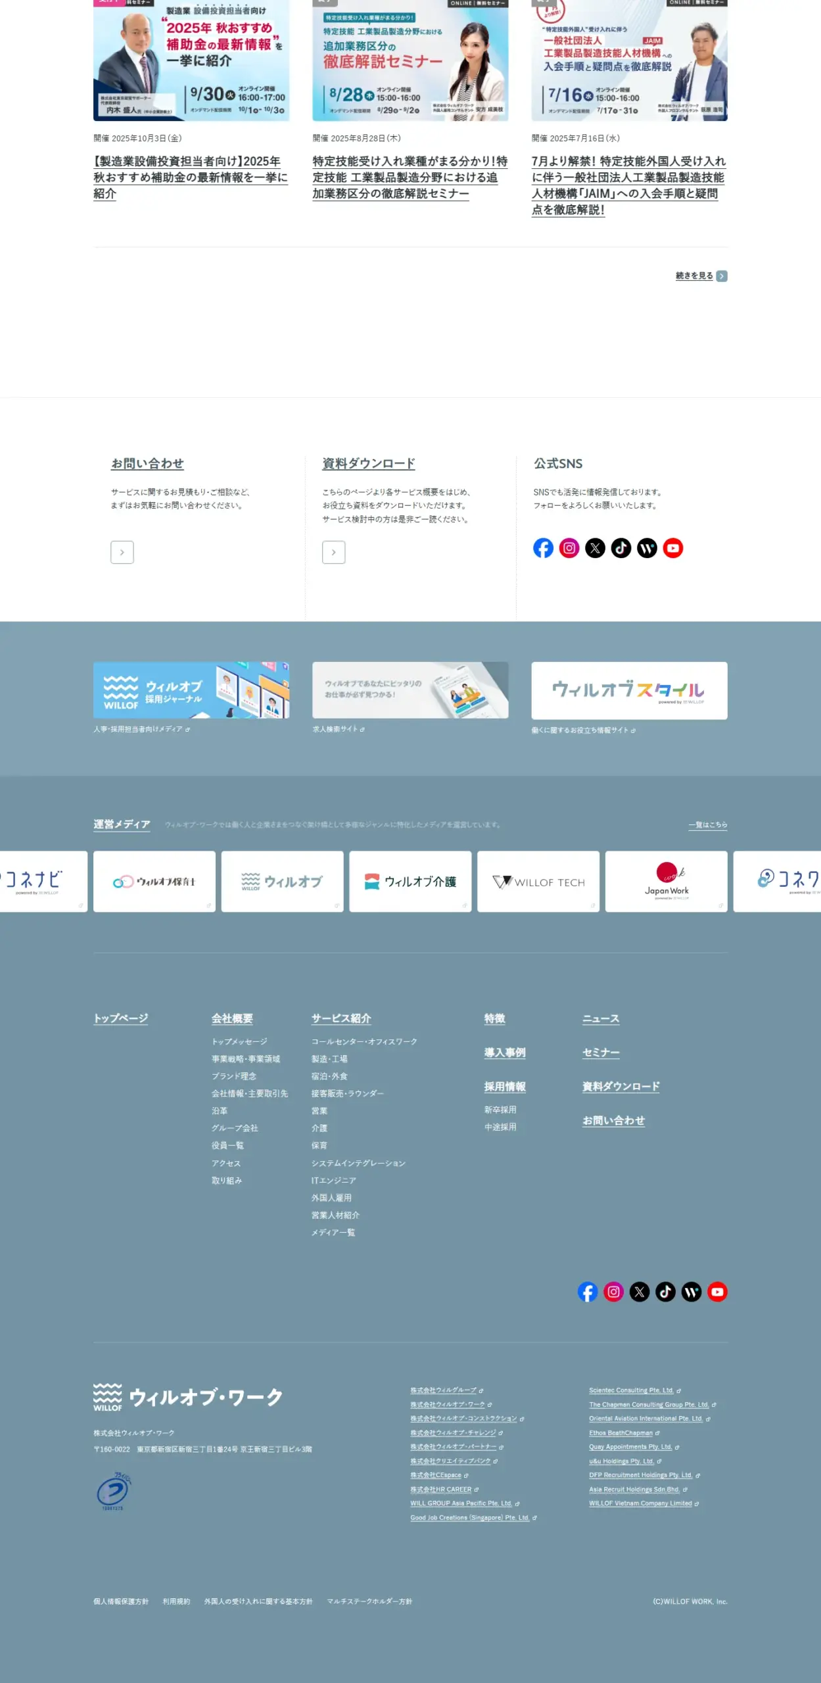Open the footer YouTube icon
The height and width of the screenshot is (1683, 821).
pos(717,1292)
